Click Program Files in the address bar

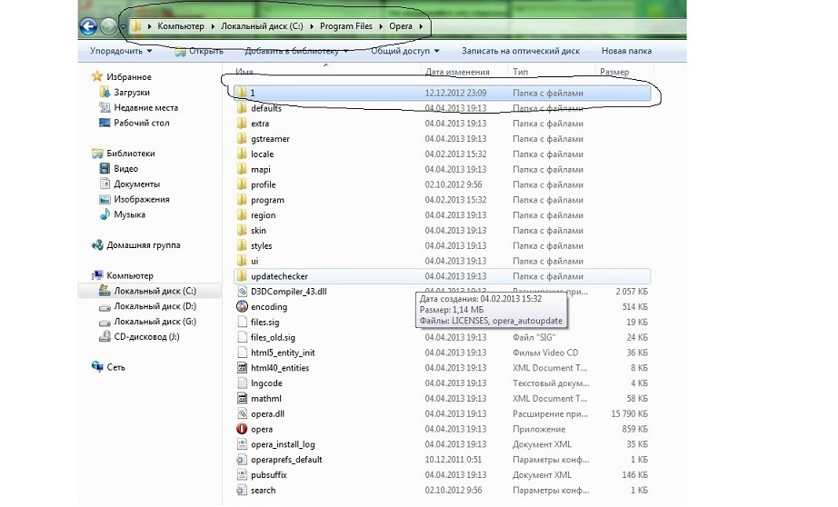tap(345, 26)
